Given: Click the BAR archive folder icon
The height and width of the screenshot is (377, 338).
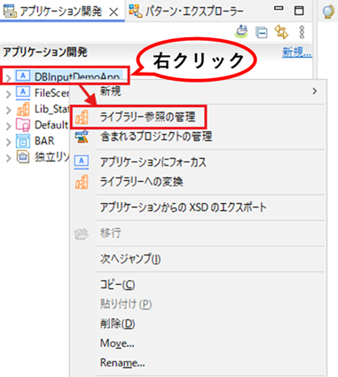Looking at the screenshot, I should [x=23, y=141].
